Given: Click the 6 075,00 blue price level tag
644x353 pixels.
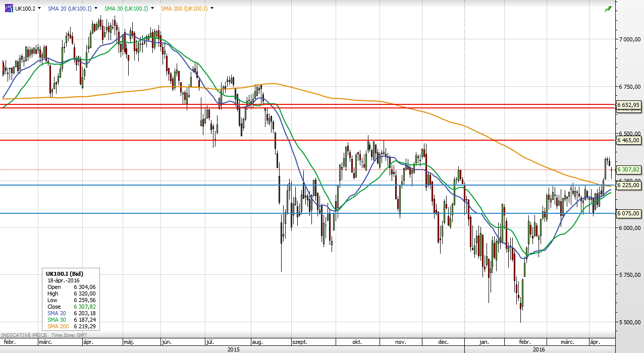Looking at the screenshot, I should tap(628, 213).
